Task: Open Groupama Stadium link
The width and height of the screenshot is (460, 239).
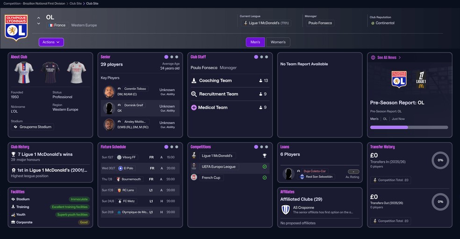Action: click(x=33, y=127)
